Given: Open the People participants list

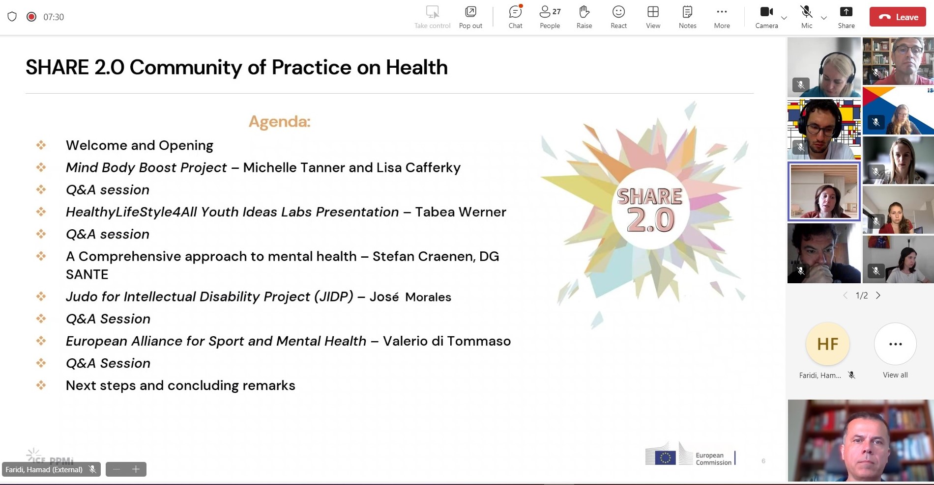Looking at the screenshot, I should [550, 17].
